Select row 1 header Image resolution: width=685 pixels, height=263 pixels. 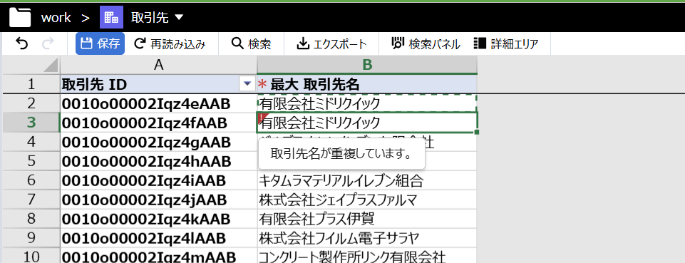[x=31, y=84]
